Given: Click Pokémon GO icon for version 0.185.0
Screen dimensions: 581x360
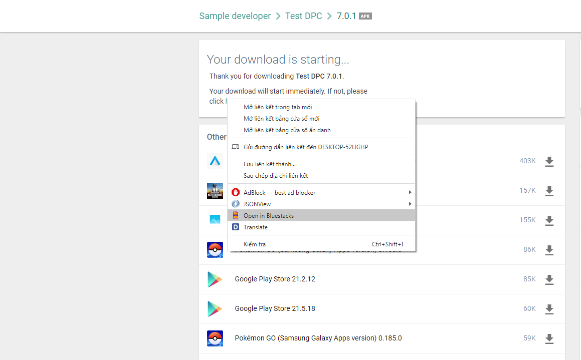Looking at the screenshot, I should click(x=215, y=338).
